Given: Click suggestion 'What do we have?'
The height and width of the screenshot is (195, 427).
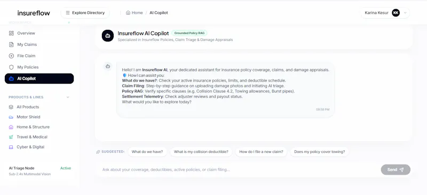Looking at the screenshot, I should tap(147, 152).
